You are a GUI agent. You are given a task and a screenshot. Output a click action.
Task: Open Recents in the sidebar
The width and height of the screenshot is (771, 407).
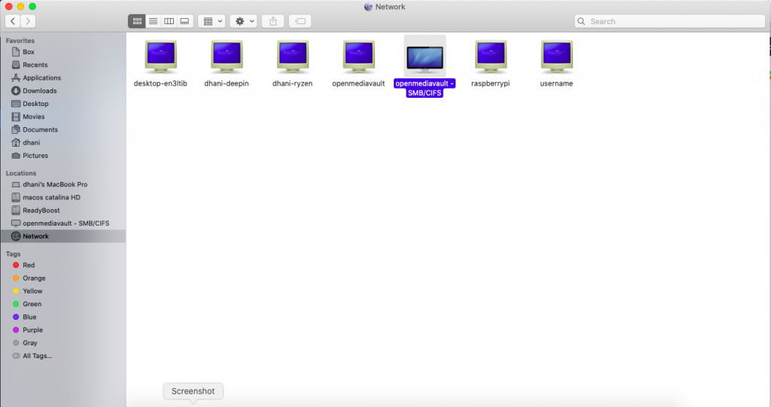click(63, 65)
